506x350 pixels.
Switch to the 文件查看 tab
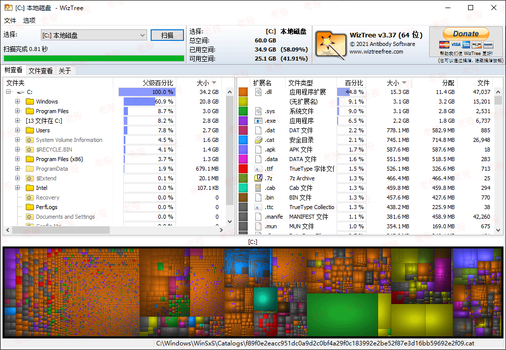click(x=40, y=70)
